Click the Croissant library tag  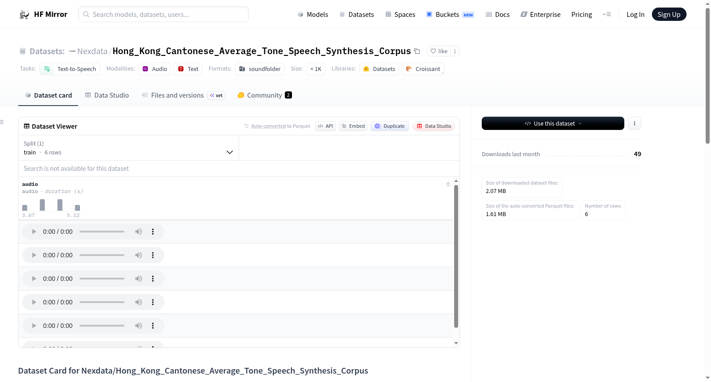point(423,69)
